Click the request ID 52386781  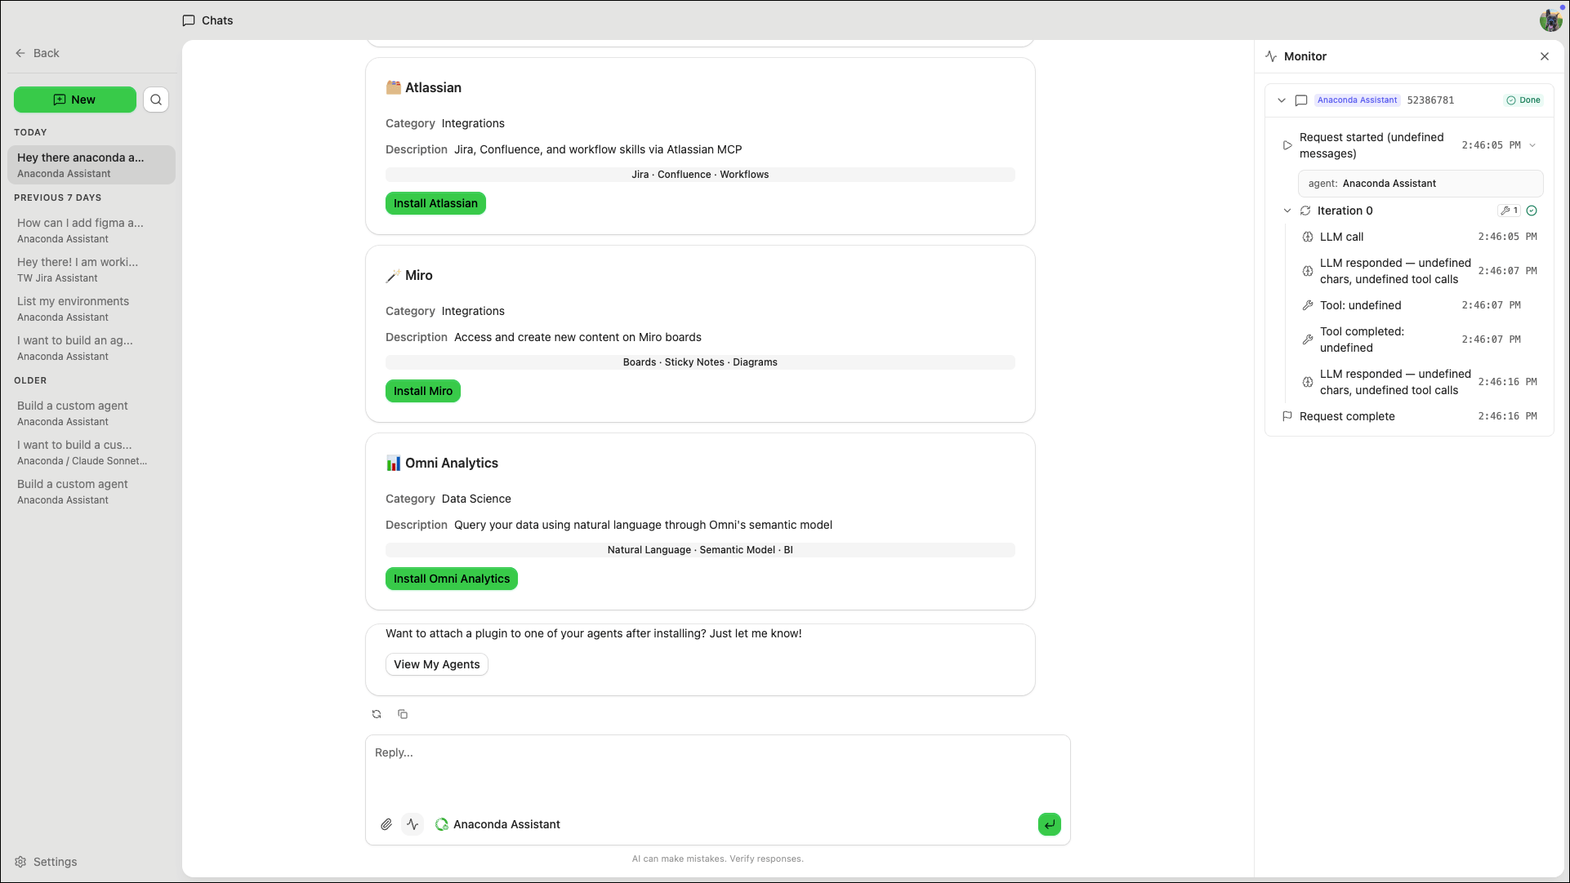(1430, 100)
